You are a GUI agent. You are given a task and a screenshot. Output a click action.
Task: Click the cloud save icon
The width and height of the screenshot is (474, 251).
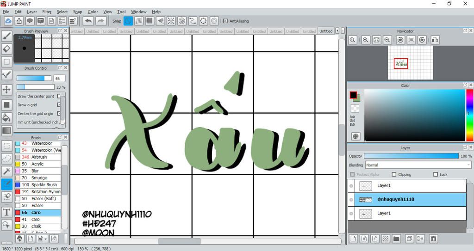tap(8, 21)
